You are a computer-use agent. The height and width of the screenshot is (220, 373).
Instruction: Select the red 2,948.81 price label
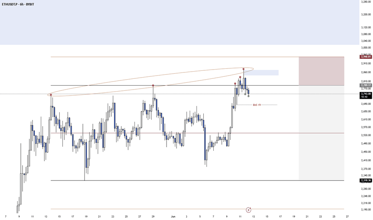point(366,57)
